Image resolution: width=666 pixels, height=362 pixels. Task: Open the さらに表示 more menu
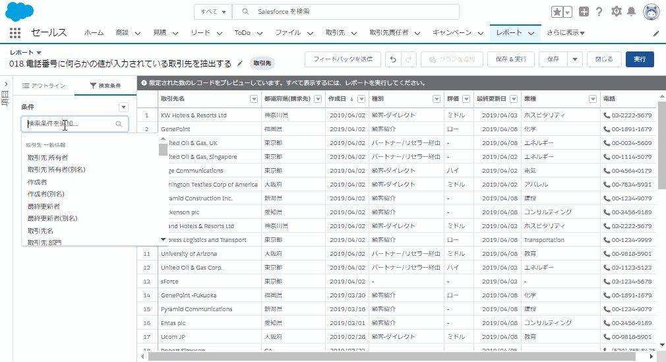pyautogui.click(x=565, y=33)
